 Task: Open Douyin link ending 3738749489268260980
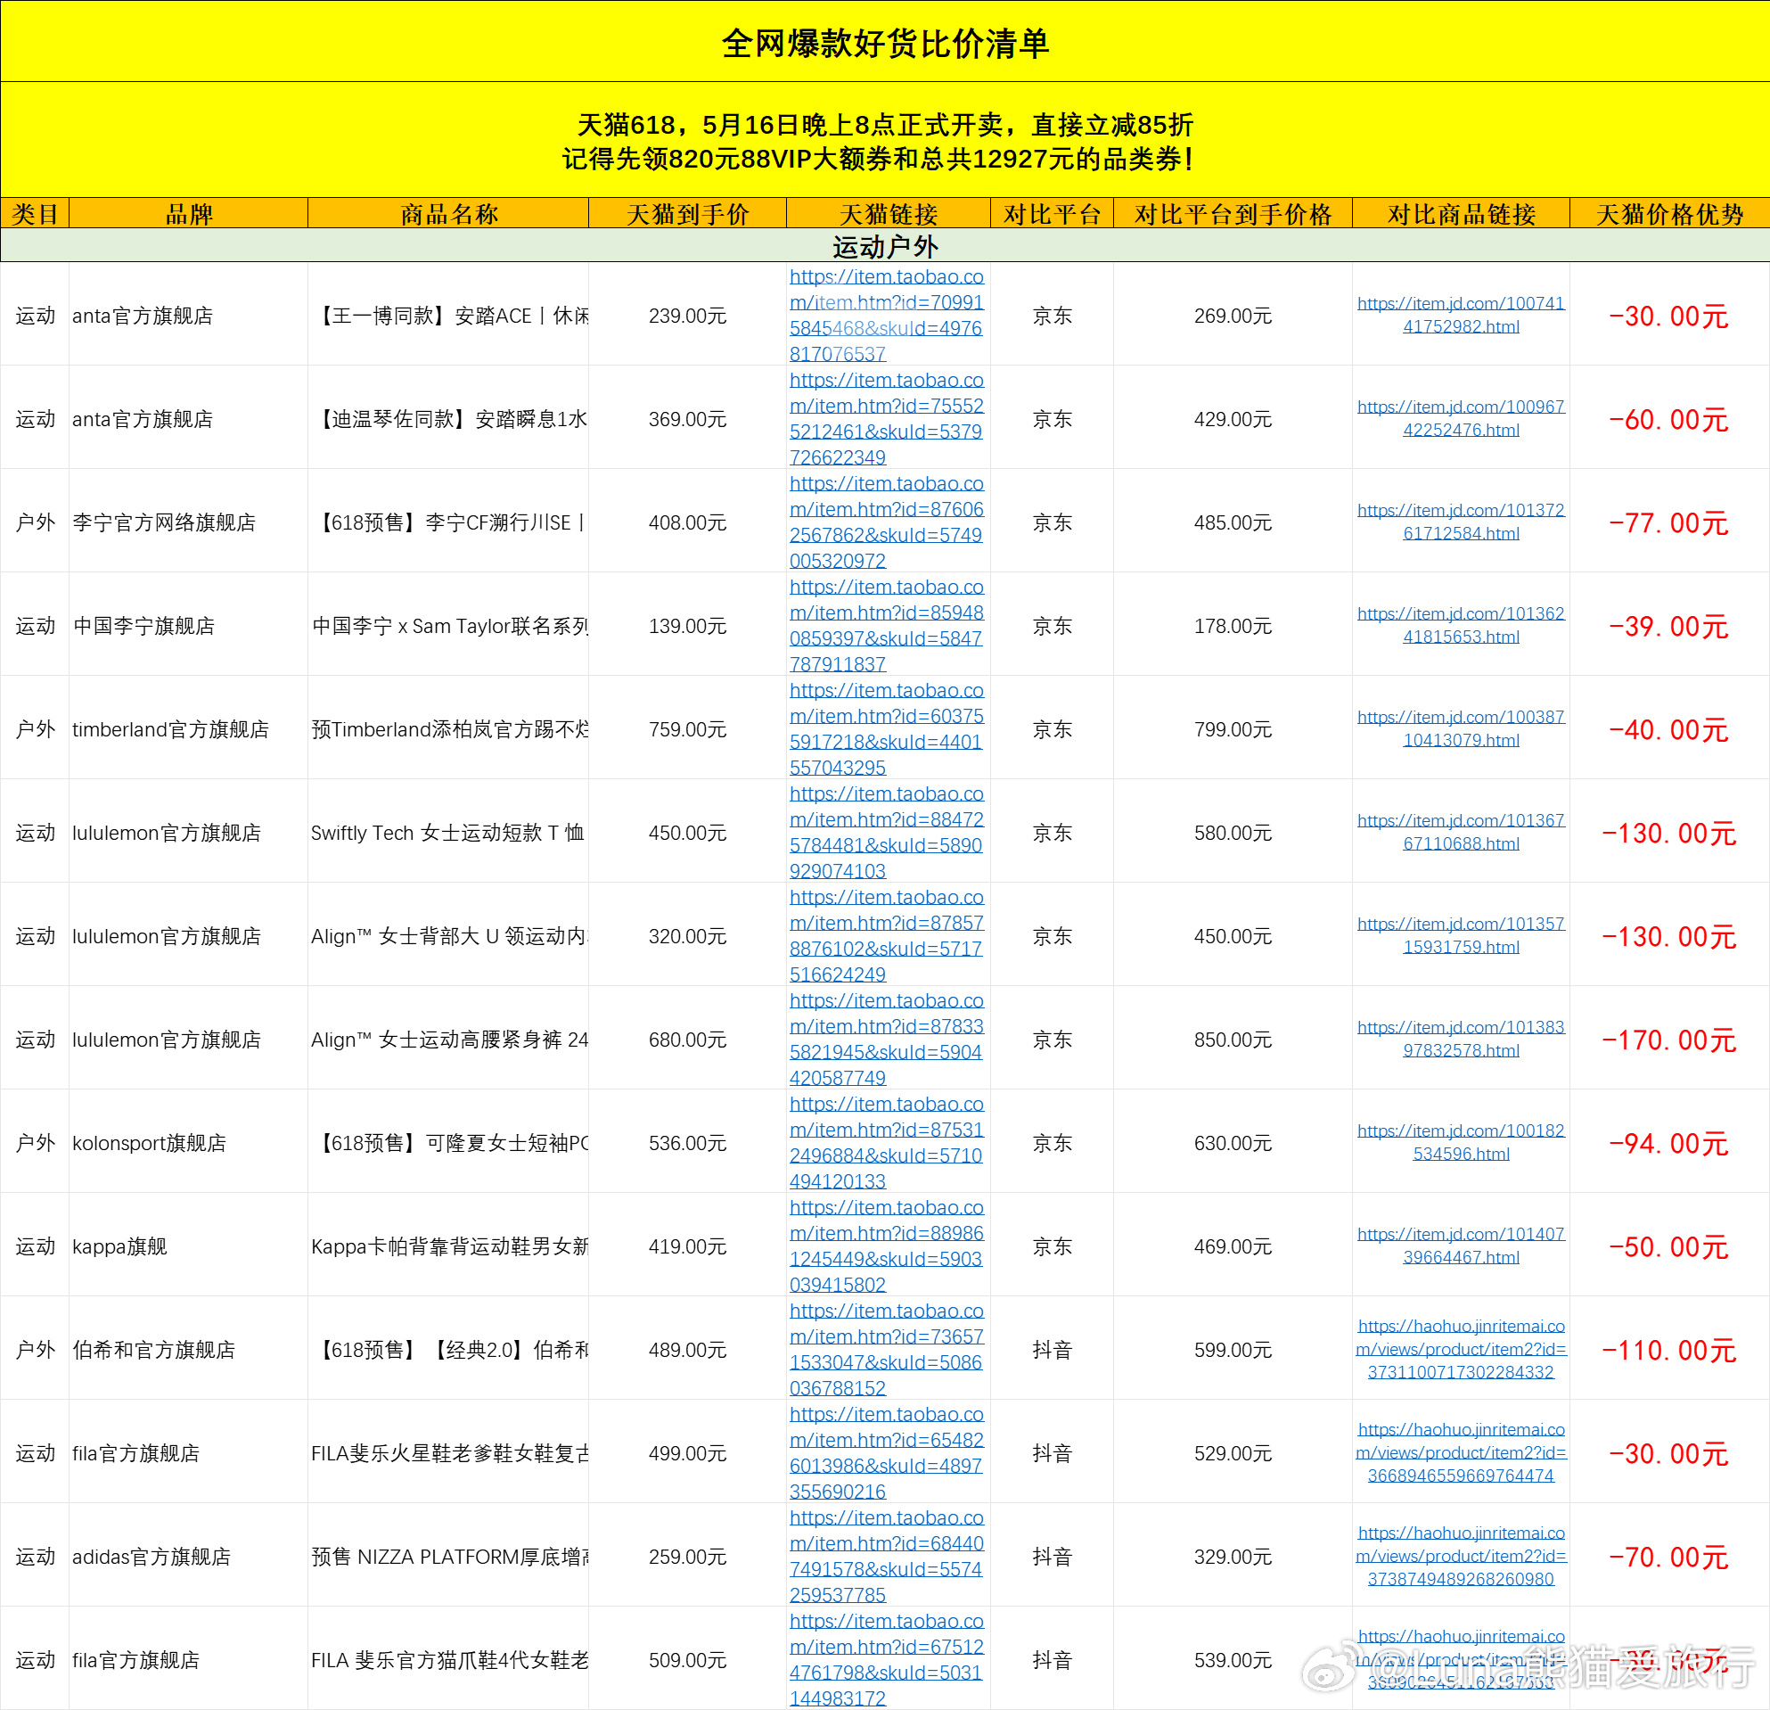[1460, 1556]
